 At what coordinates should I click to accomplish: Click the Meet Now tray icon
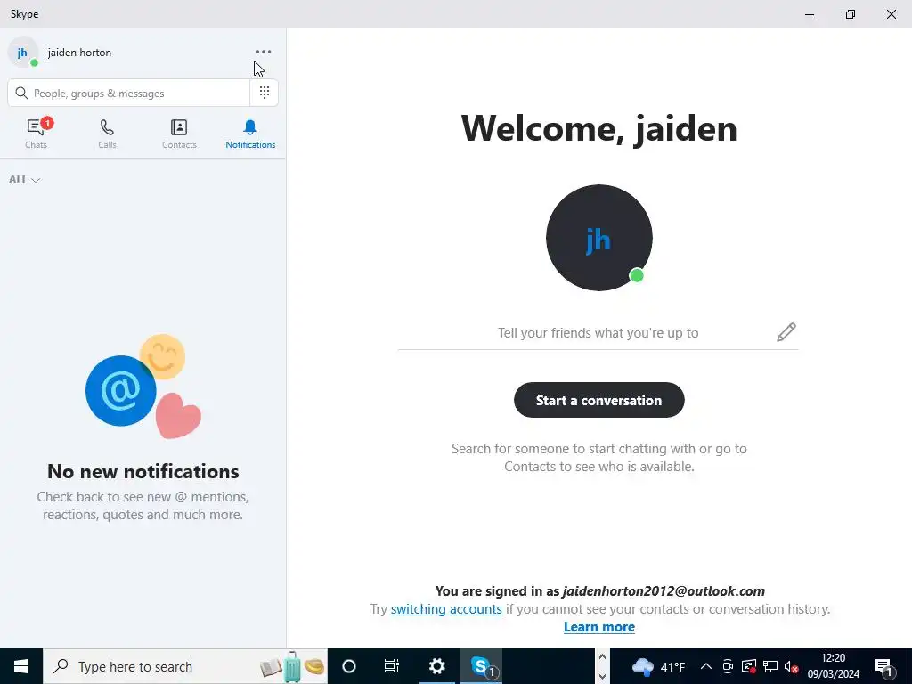click(727, 666)
